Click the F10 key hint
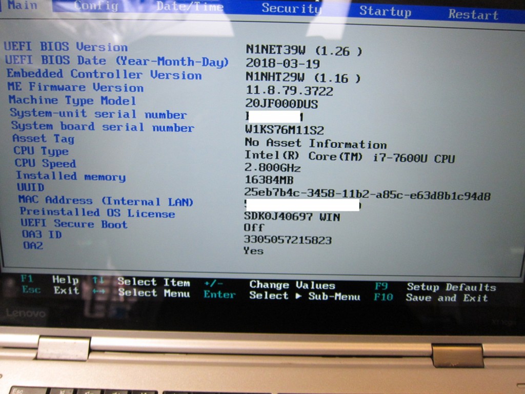525x394 pixels. [x=383, y=297]
